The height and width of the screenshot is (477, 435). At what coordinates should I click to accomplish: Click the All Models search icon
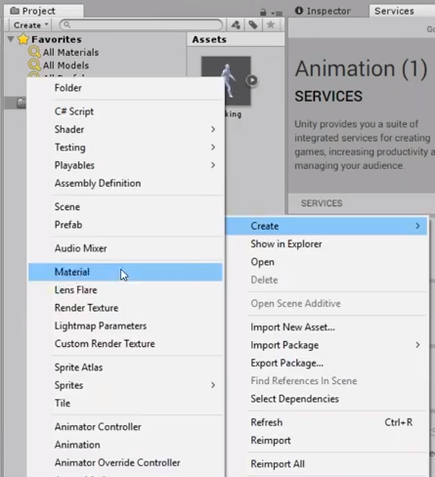34,65
